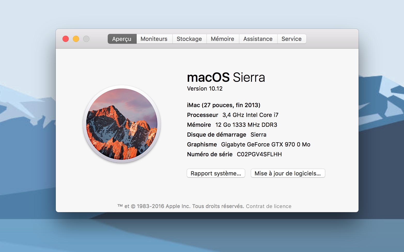Go to the Mémoire tab

pos(222,39)
